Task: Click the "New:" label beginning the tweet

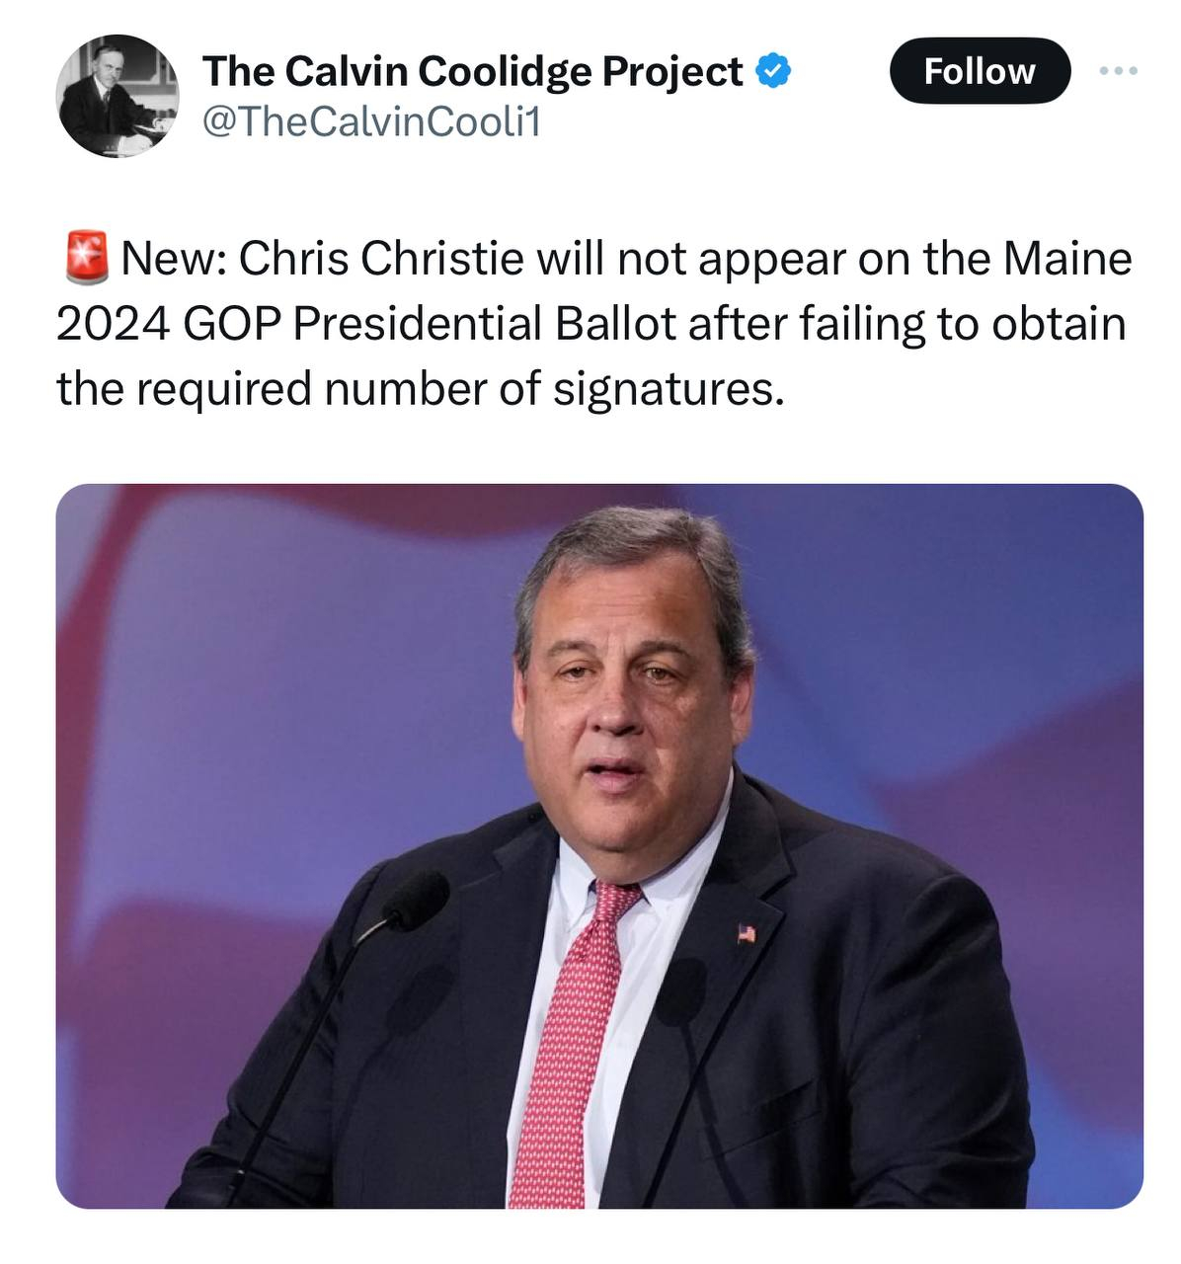Action: 174,259
